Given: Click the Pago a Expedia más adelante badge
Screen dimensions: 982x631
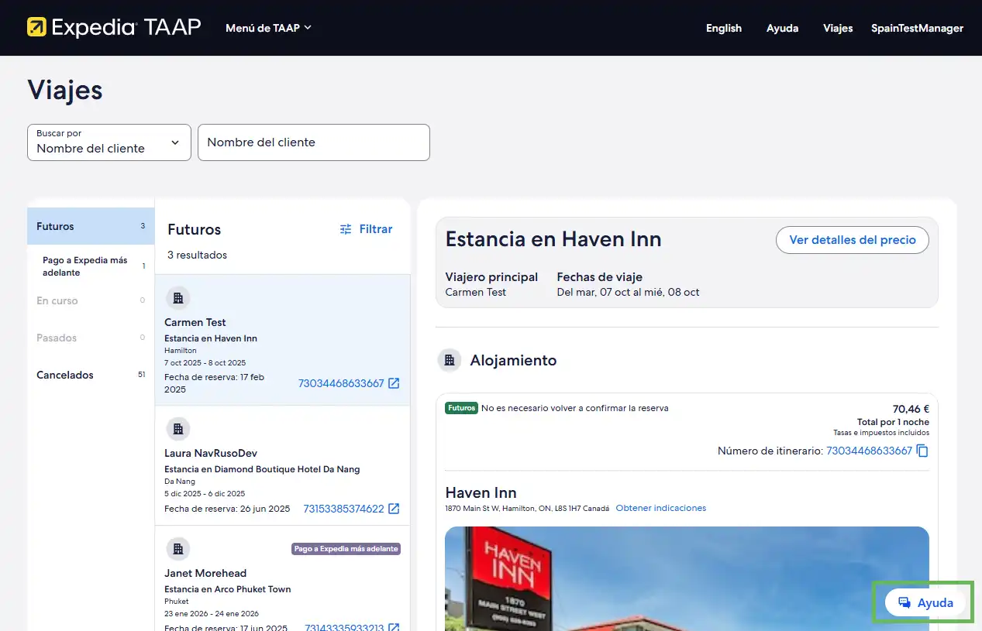Looking at the screenshot, I should click(346, 549).
